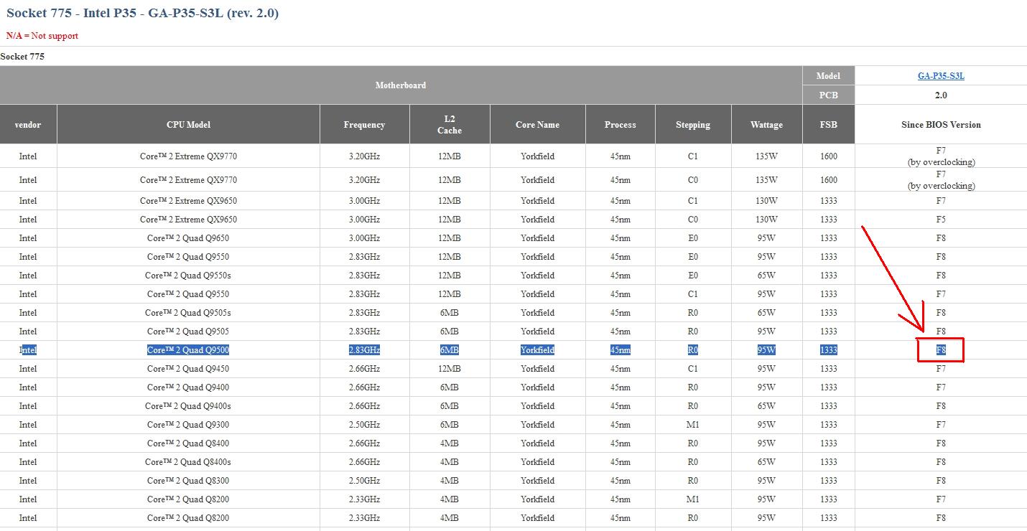Select the PCB value '2.0'

[x=941, y=95]
